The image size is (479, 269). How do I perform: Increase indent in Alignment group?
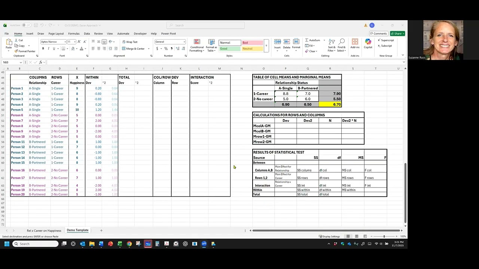(116, 49)
